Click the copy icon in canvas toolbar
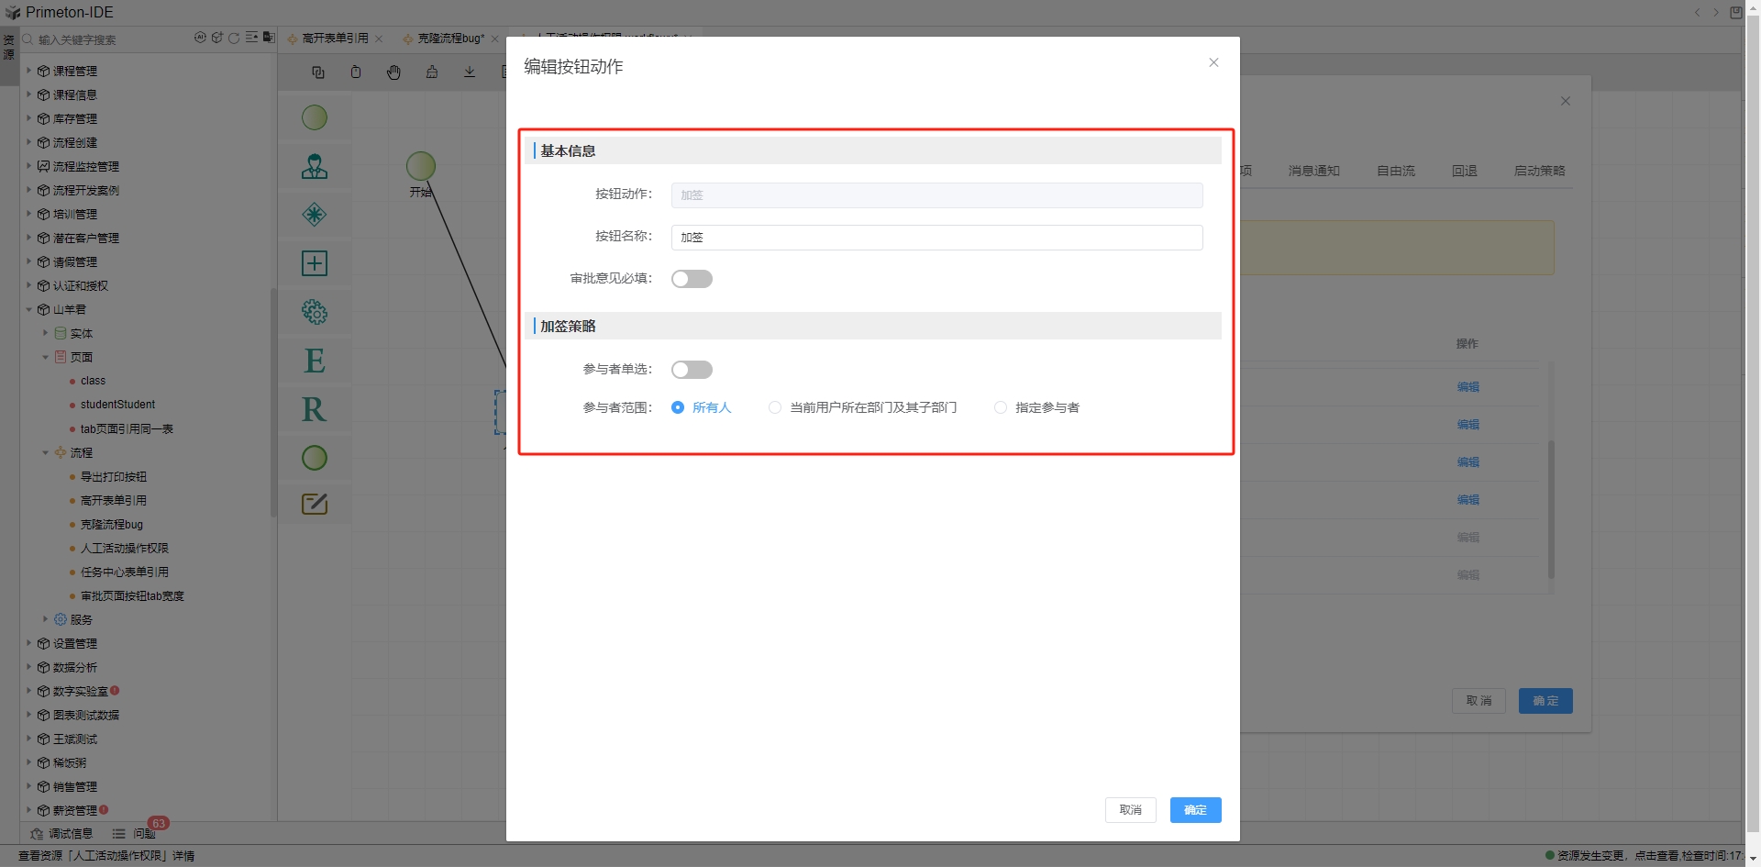This screenshot has width=1761, height=867. pyautogui.click(x=318, y=72)
